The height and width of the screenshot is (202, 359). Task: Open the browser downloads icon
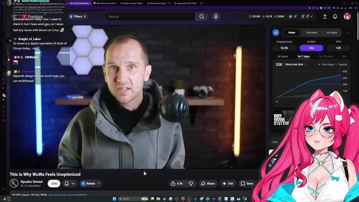tap(345, 8)
